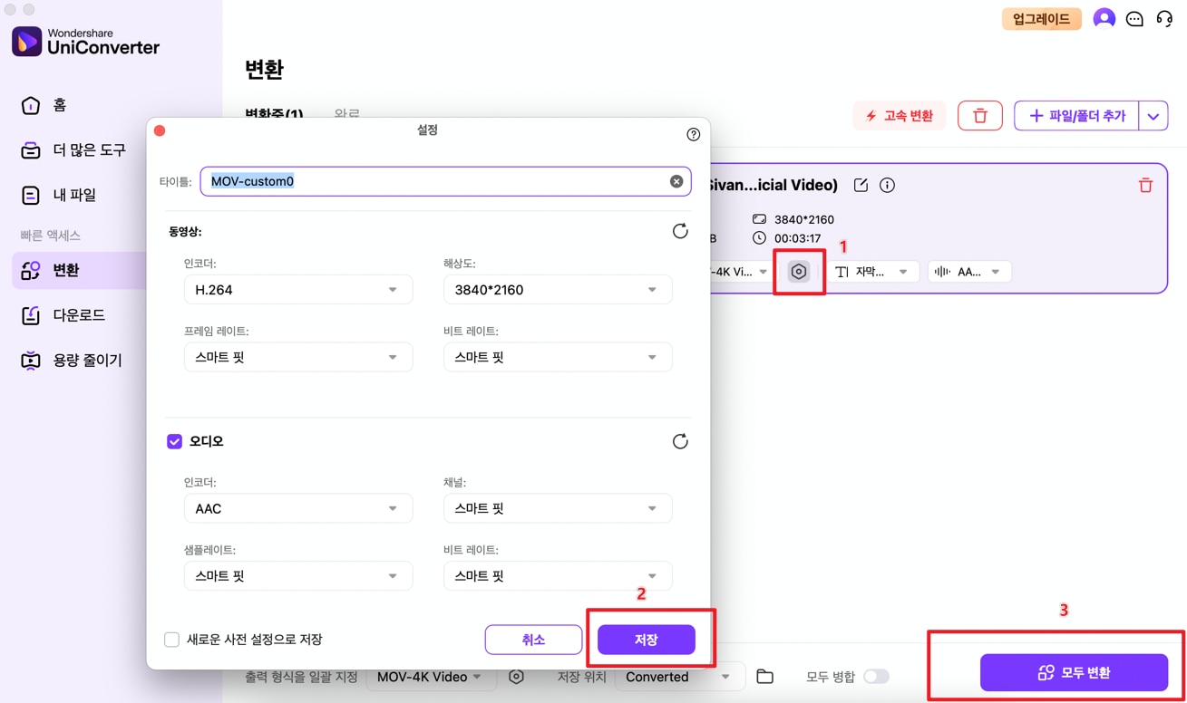Screen dimensions: 1187x703
Task: Switch to the Finished (완료) tab
Action: tap(347, 115)
